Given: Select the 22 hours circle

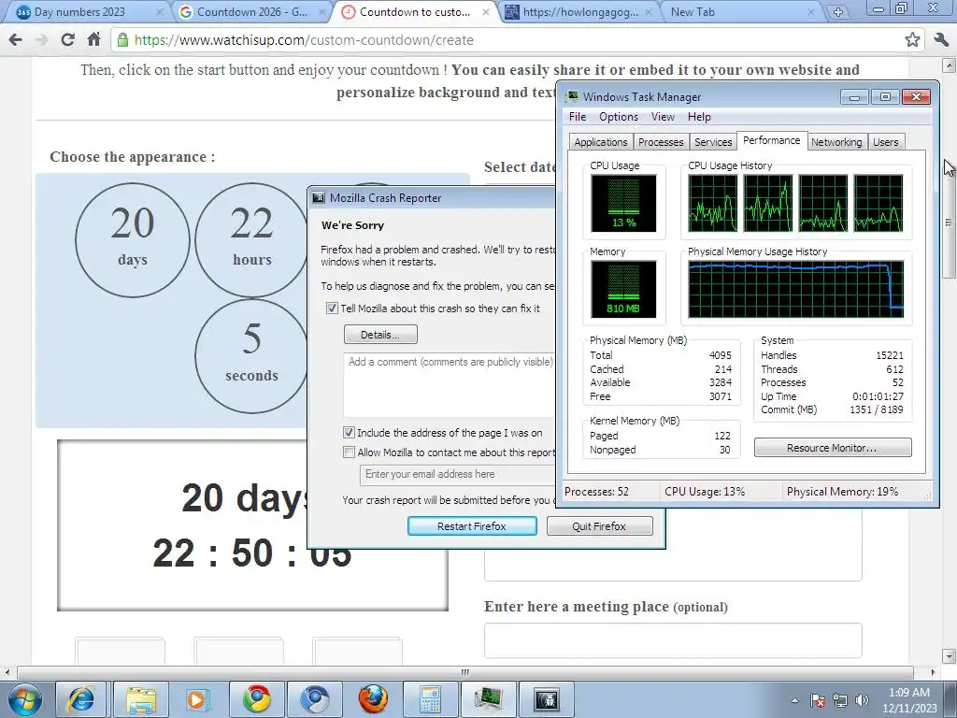Looking at the screenshot, I should tap(251, 240).
